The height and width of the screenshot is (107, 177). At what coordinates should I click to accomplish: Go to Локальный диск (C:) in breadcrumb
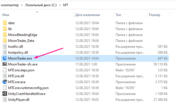click(41, 5)
